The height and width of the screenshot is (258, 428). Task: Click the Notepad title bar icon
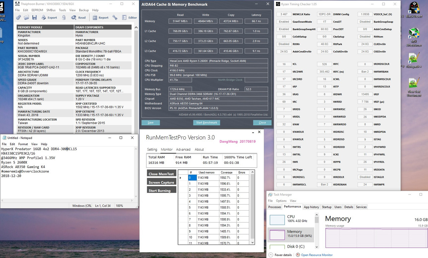(x=4, y=138)
